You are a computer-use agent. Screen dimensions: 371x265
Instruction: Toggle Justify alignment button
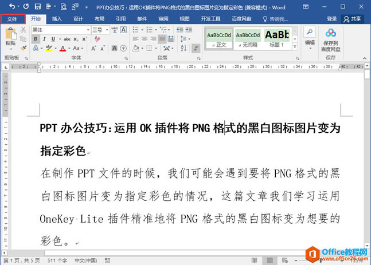tap(162, 39)
